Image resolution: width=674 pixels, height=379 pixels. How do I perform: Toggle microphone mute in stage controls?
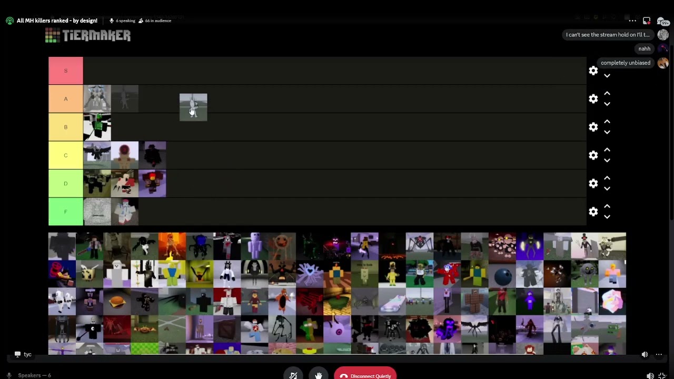coord(293,375)
